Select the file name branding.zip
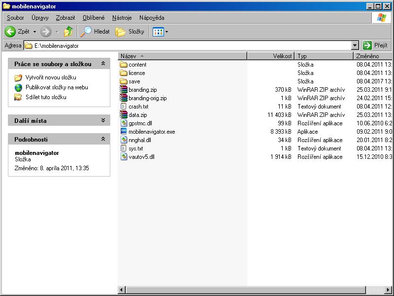The width and height of the screenshot is (394, 296). point(143,90)
